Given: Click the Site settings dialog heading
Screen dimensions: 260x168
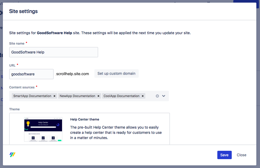Looking at the screenshot, I should [23, 11].
